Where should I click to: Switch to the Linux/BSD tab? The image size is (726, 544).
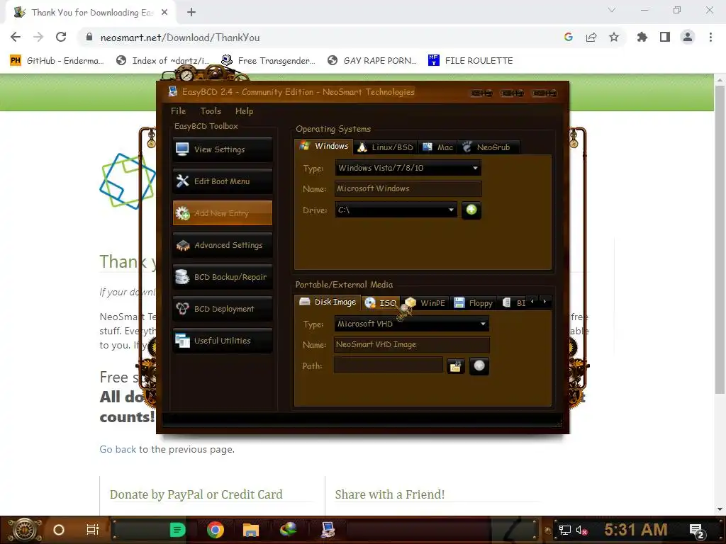tap(386, 147)
